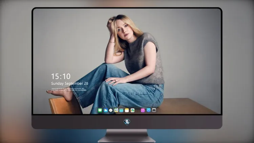Open the yellow Notes app in dock
This screenshot has width=254, height=143.
(127, 110)
